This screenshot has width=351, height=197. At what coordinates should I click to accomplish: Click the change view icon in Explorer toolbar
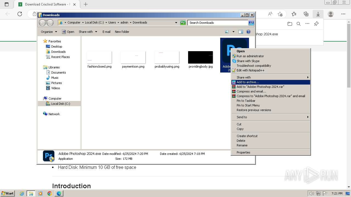(x=227, y=32)
